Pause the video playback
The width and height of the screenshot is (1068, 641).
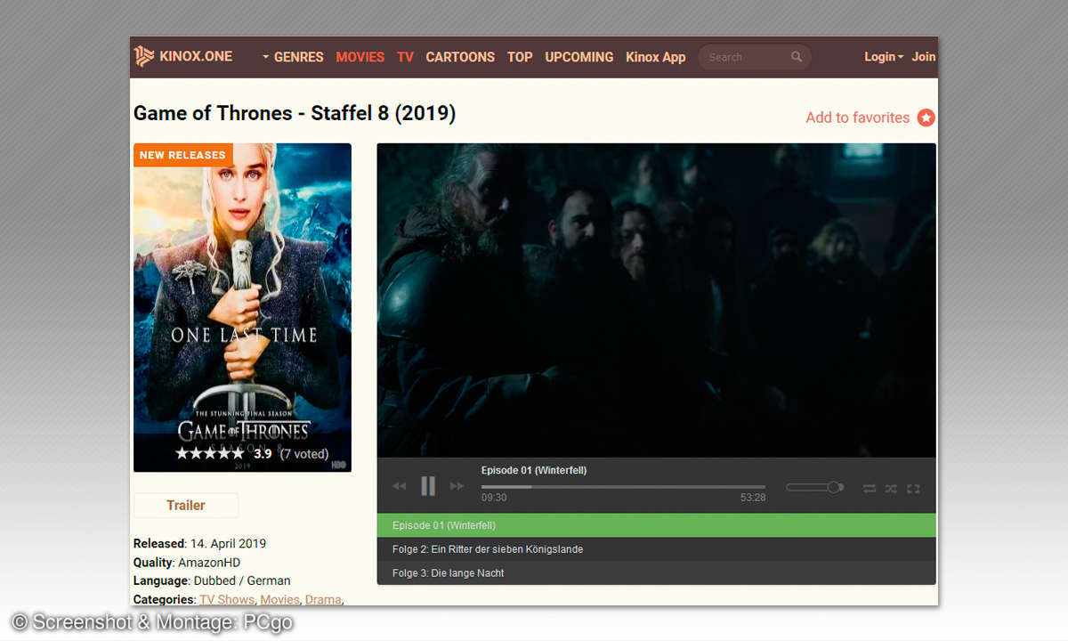pos(428,486)
